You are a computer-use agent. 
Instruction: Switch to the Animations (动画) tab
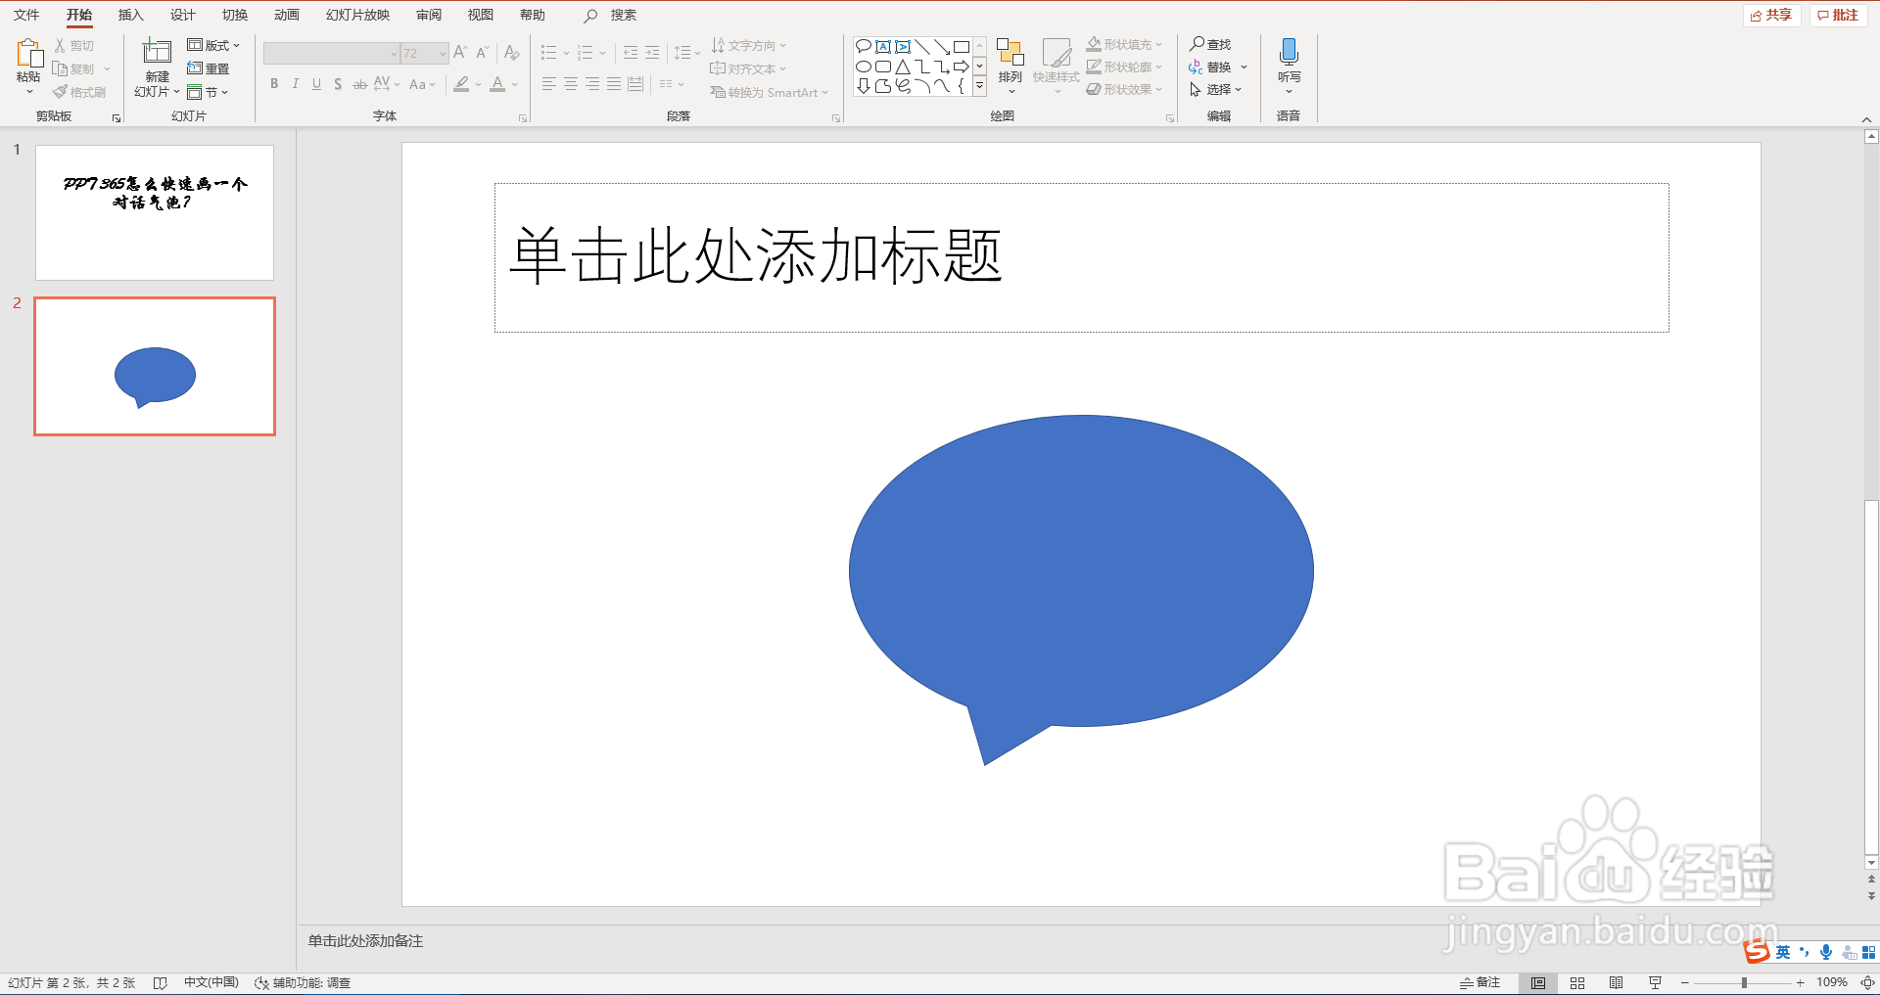pos(287,15)
